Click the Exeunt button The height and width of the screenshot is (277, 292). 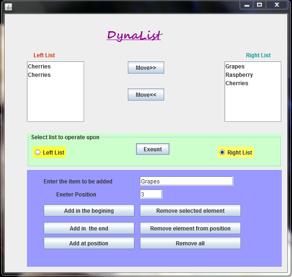(153, 149)
